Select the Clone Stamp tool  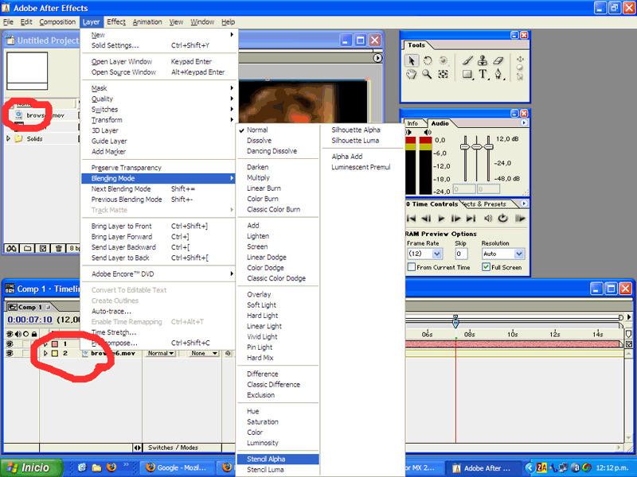(483, 61)
